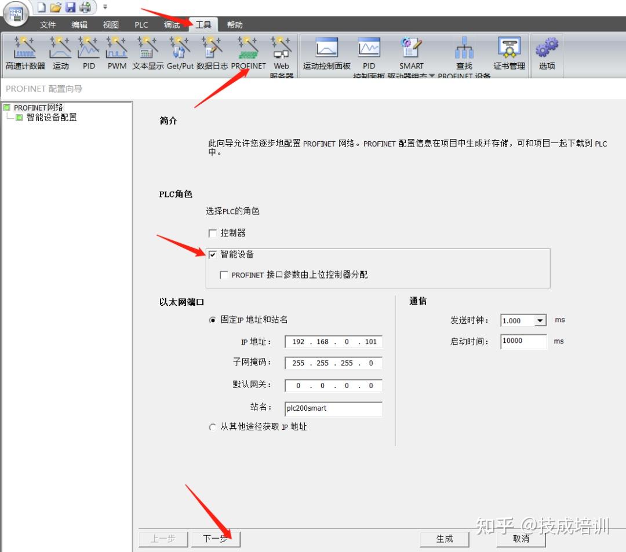
Task: Switch to the 工具 ribbon tab
Action: [x=203, y=25]
